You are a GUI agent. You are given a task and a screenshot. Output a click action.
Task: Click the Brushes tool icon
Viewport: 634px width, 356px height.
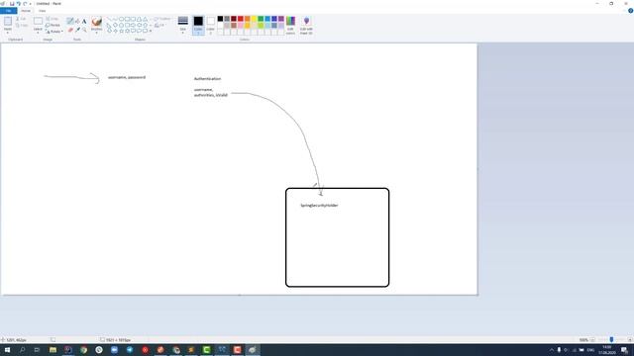click(x=97, y=21)
